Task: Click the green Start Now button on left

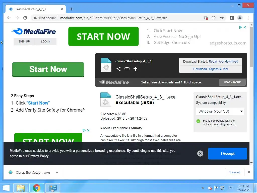Action: point(48,69)
